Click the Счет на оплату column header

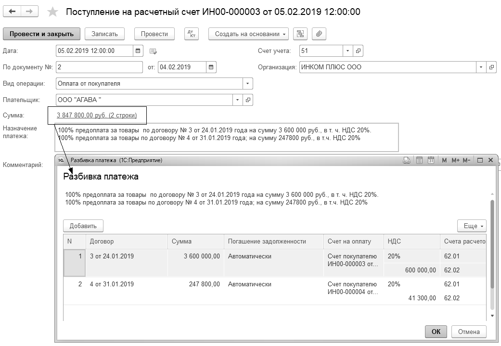(x=353, y=242)
